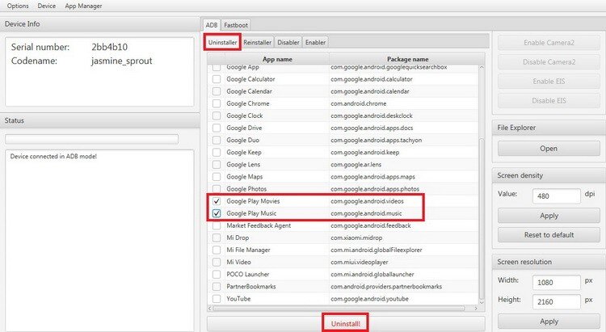
Task: Check the Google Duo checkbox
Action: click(217, 141)
